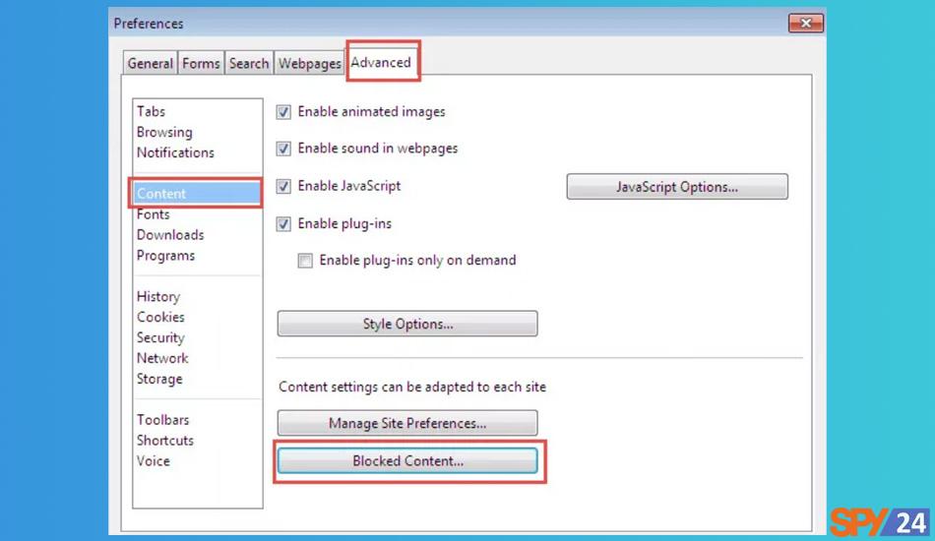Check Enable plug-ins only on demand

coord(305,261)
